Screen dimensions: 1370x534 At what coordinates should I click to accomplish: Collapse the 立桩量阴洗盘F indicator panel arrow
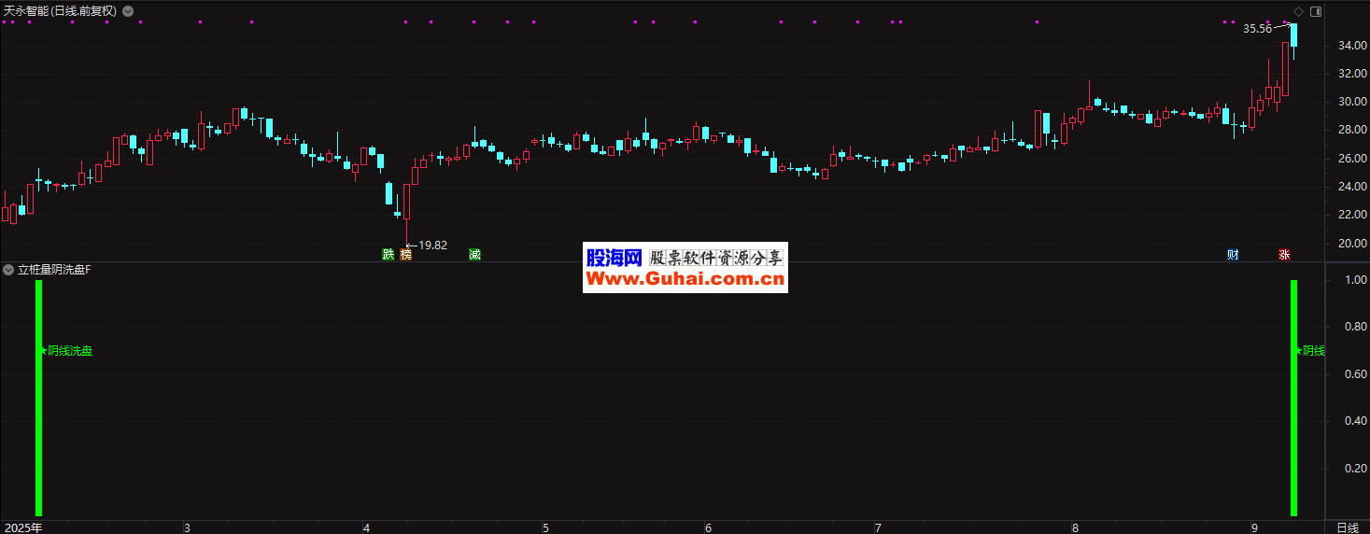tap(8, 270)
